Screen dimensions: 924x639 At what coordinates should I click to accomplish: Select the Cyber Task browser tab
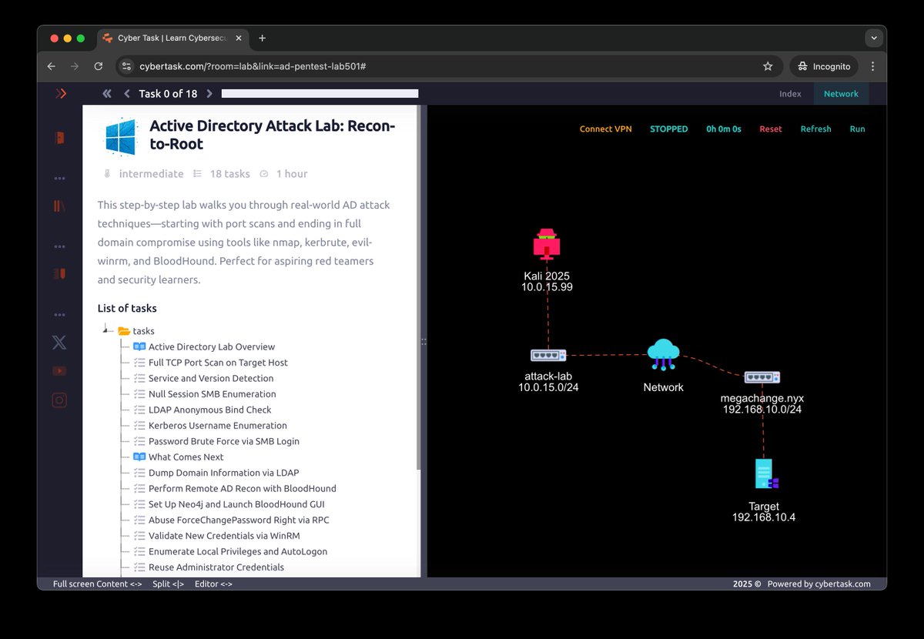pos(172,38)
